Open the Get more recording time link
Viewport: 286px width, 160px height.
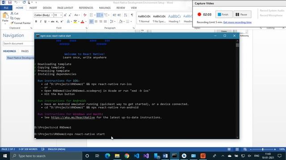(x=237, y=22)
